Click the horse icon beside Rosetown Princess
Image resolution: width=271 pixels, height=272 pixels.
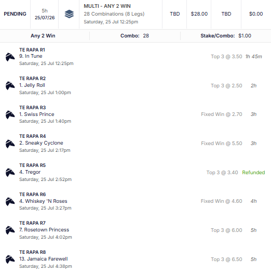point(10,230)
